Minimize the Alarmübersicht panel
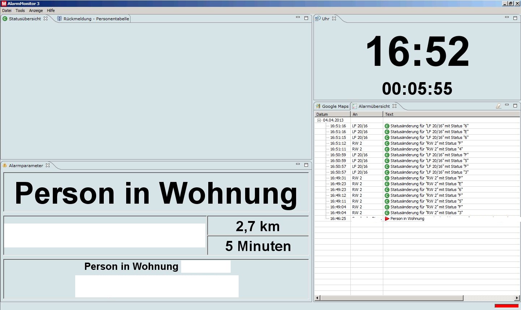Screen dimensions: 521x310 click(x=507, y=105)
